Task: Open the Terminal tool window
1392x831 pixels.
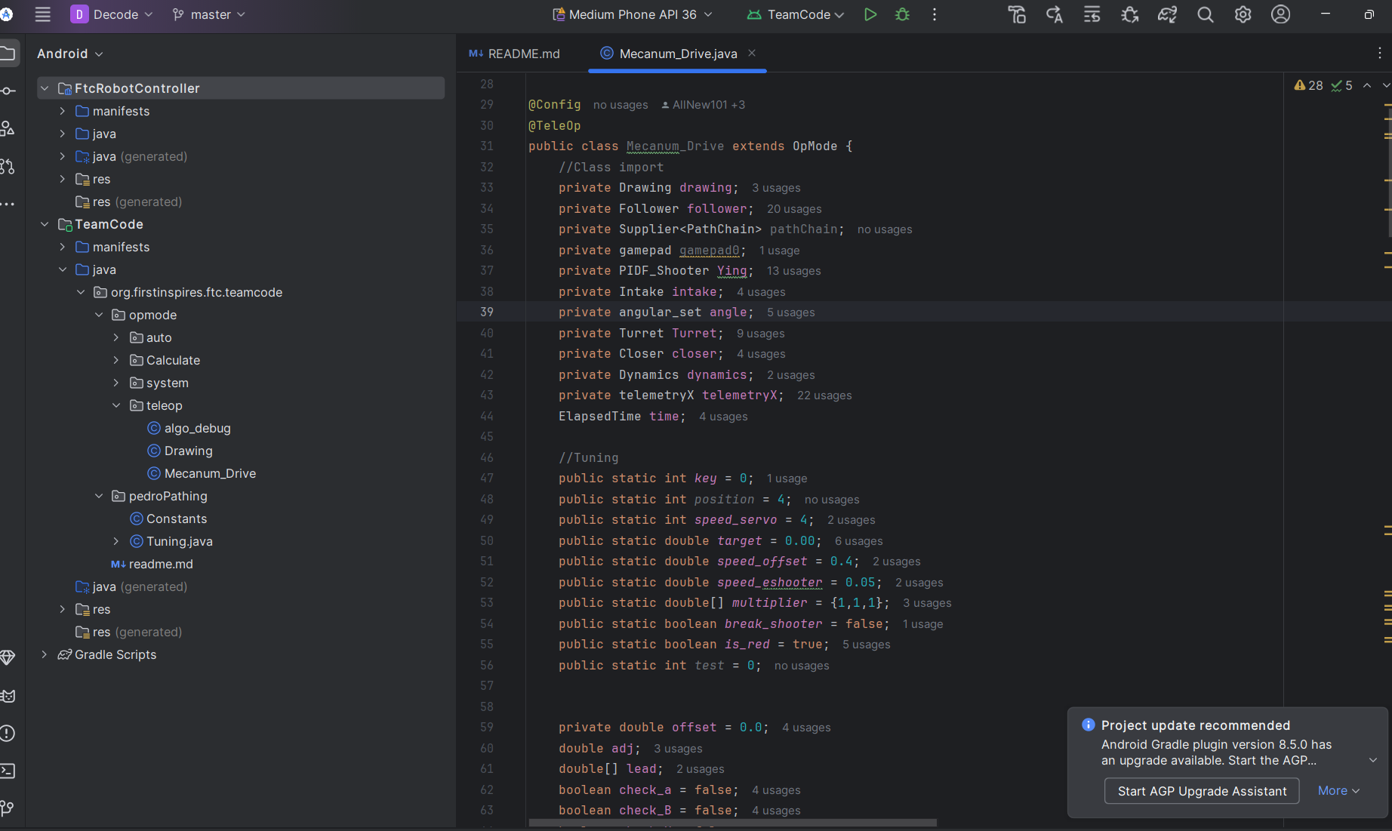Action: pyautogui.click(x=8, y=771)
